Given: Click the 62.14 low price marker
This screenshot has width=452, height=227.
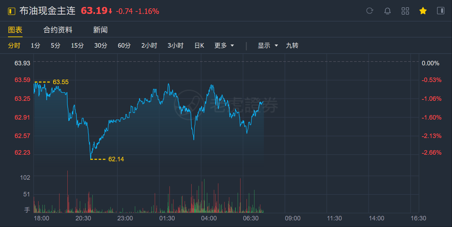Looking at the screenshot, I should pyautogui.click(x=116, y=159).
